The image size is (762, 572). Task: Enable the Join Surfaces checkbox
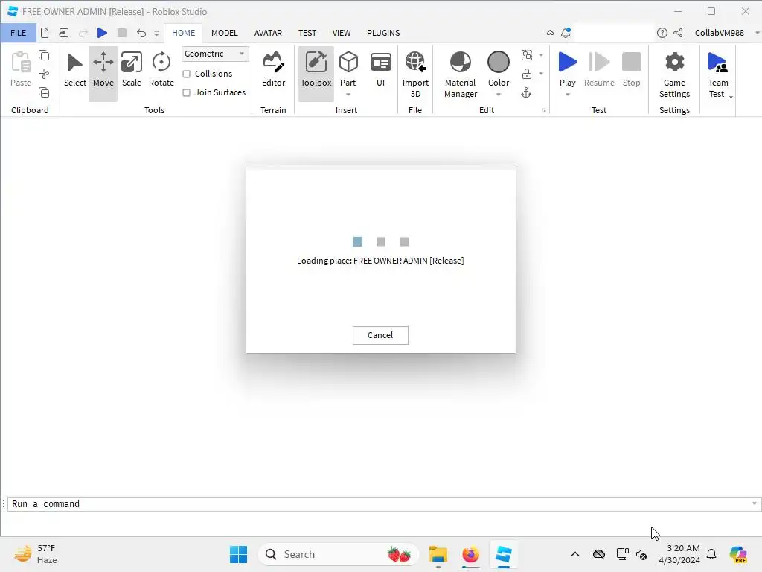coord(187,92)
